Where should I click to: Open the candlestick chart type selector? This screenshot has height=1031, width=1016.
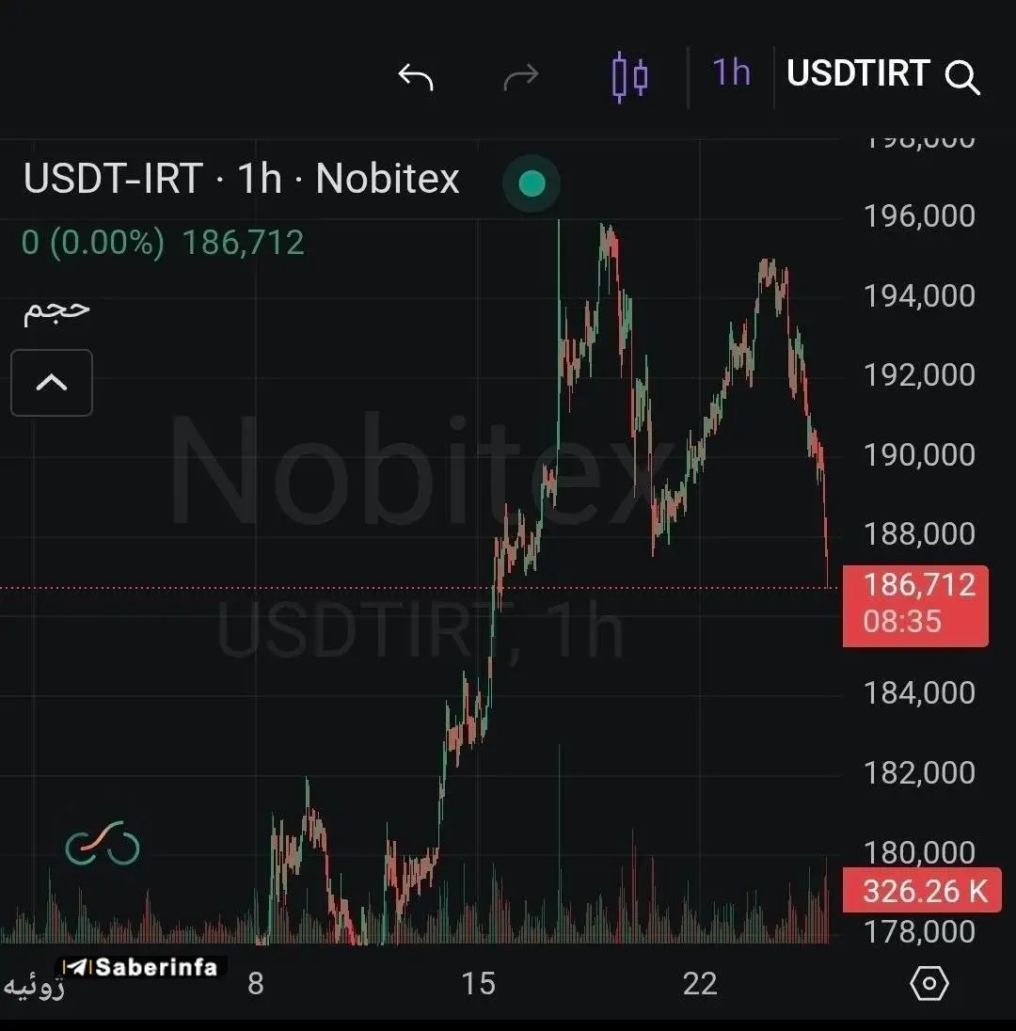pos(629,77)
